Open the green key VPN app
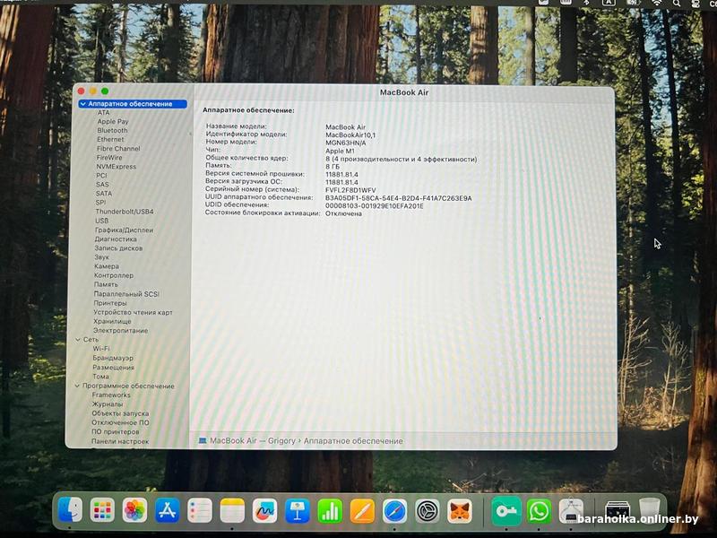Viewport: 717px width, 538px height. tap(506, 510)
